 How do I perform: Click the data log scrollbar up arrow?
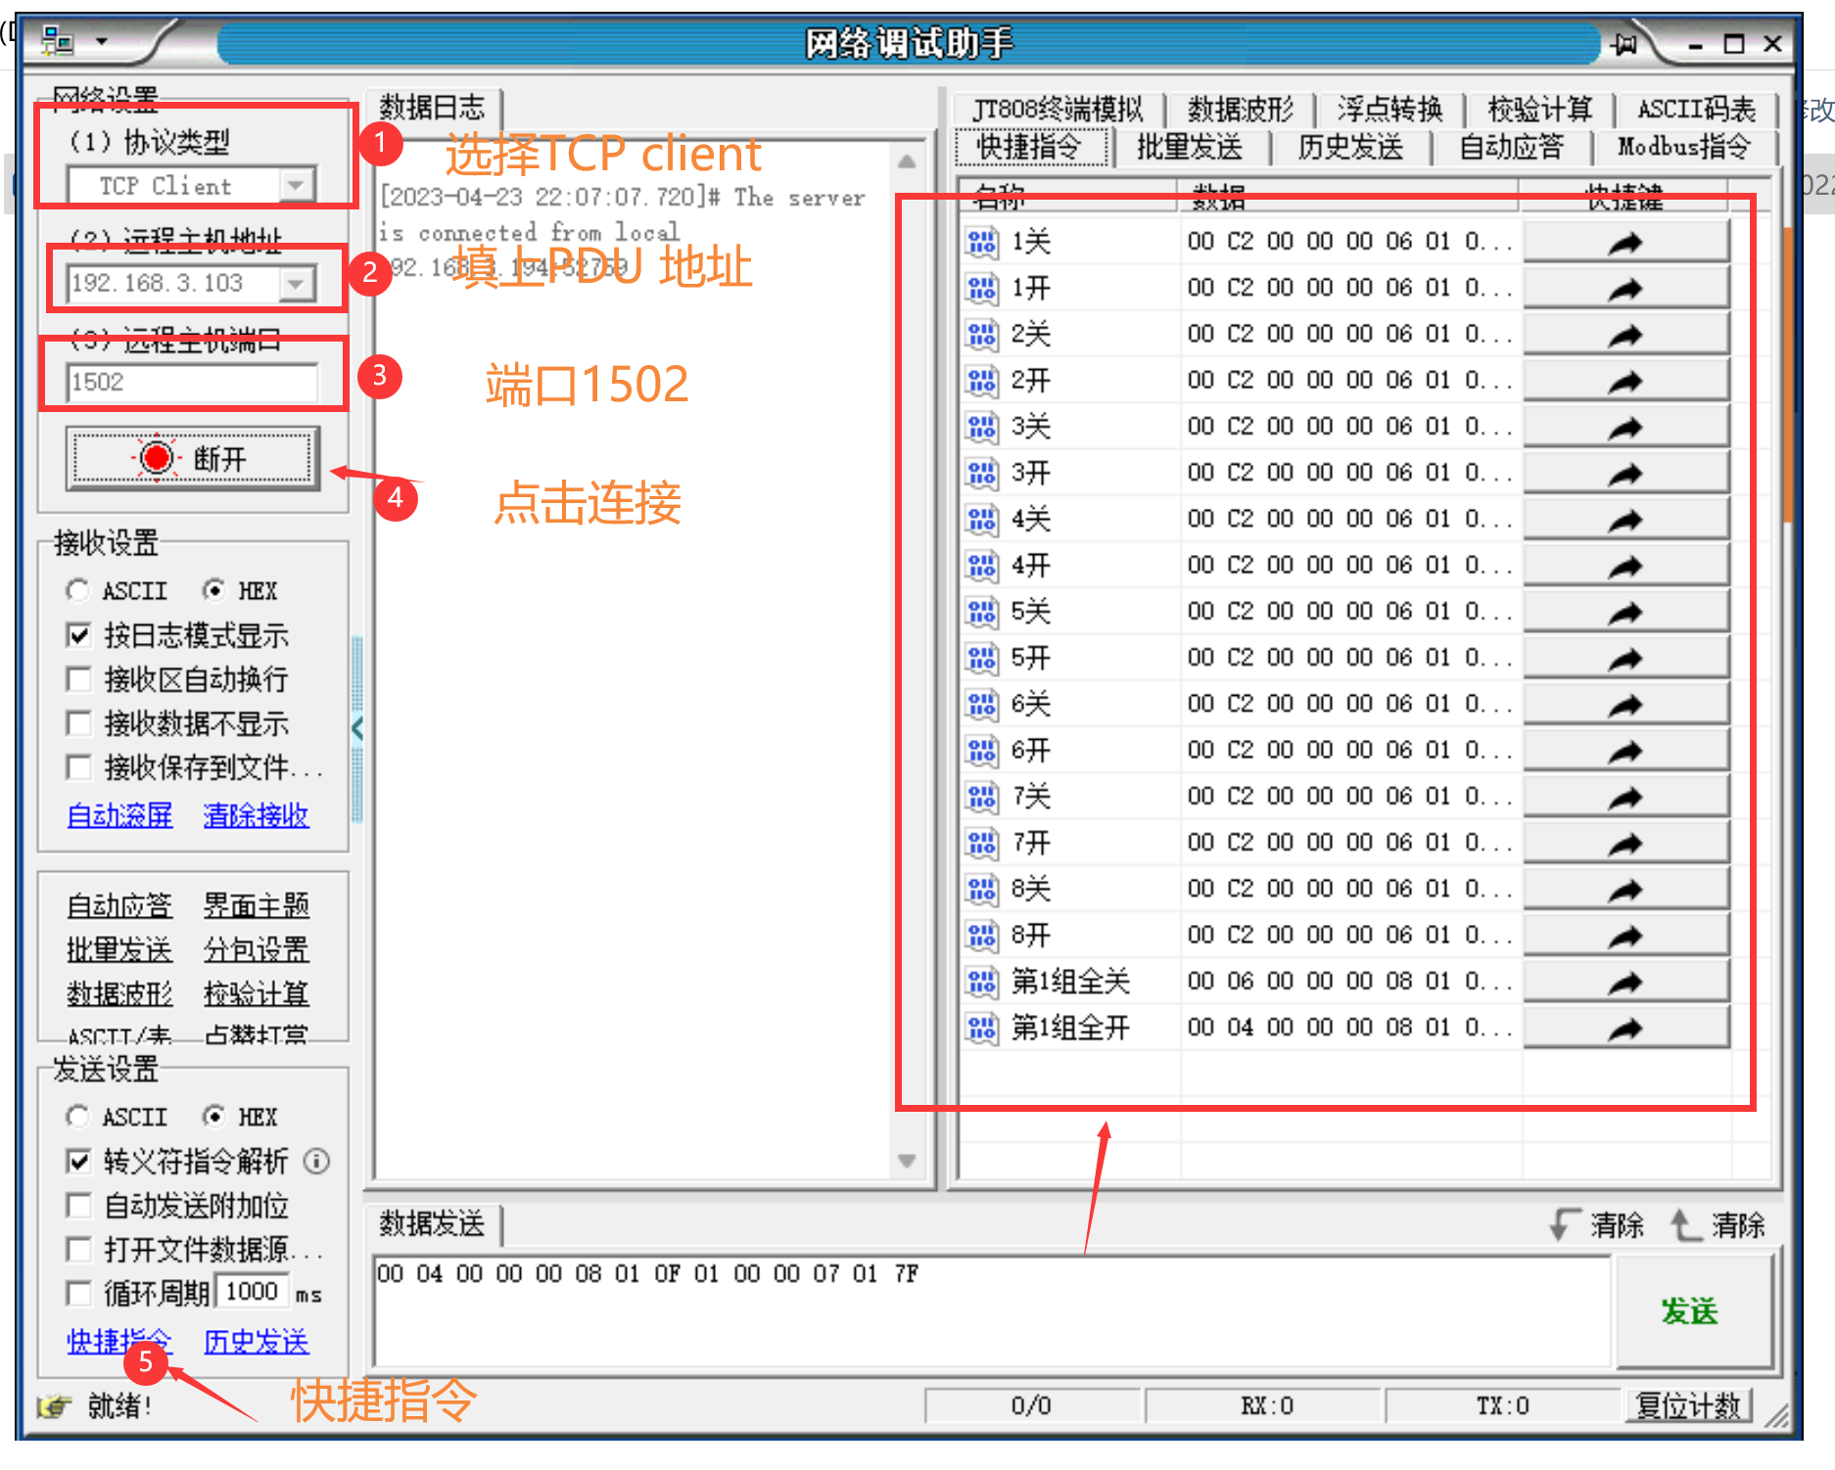tap(907, 161)
